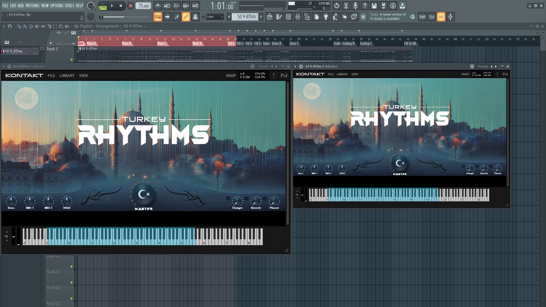Open the pattern selector 50 9-8Thm
This screenshot has height=307, width=546.
tap(245, 17)
